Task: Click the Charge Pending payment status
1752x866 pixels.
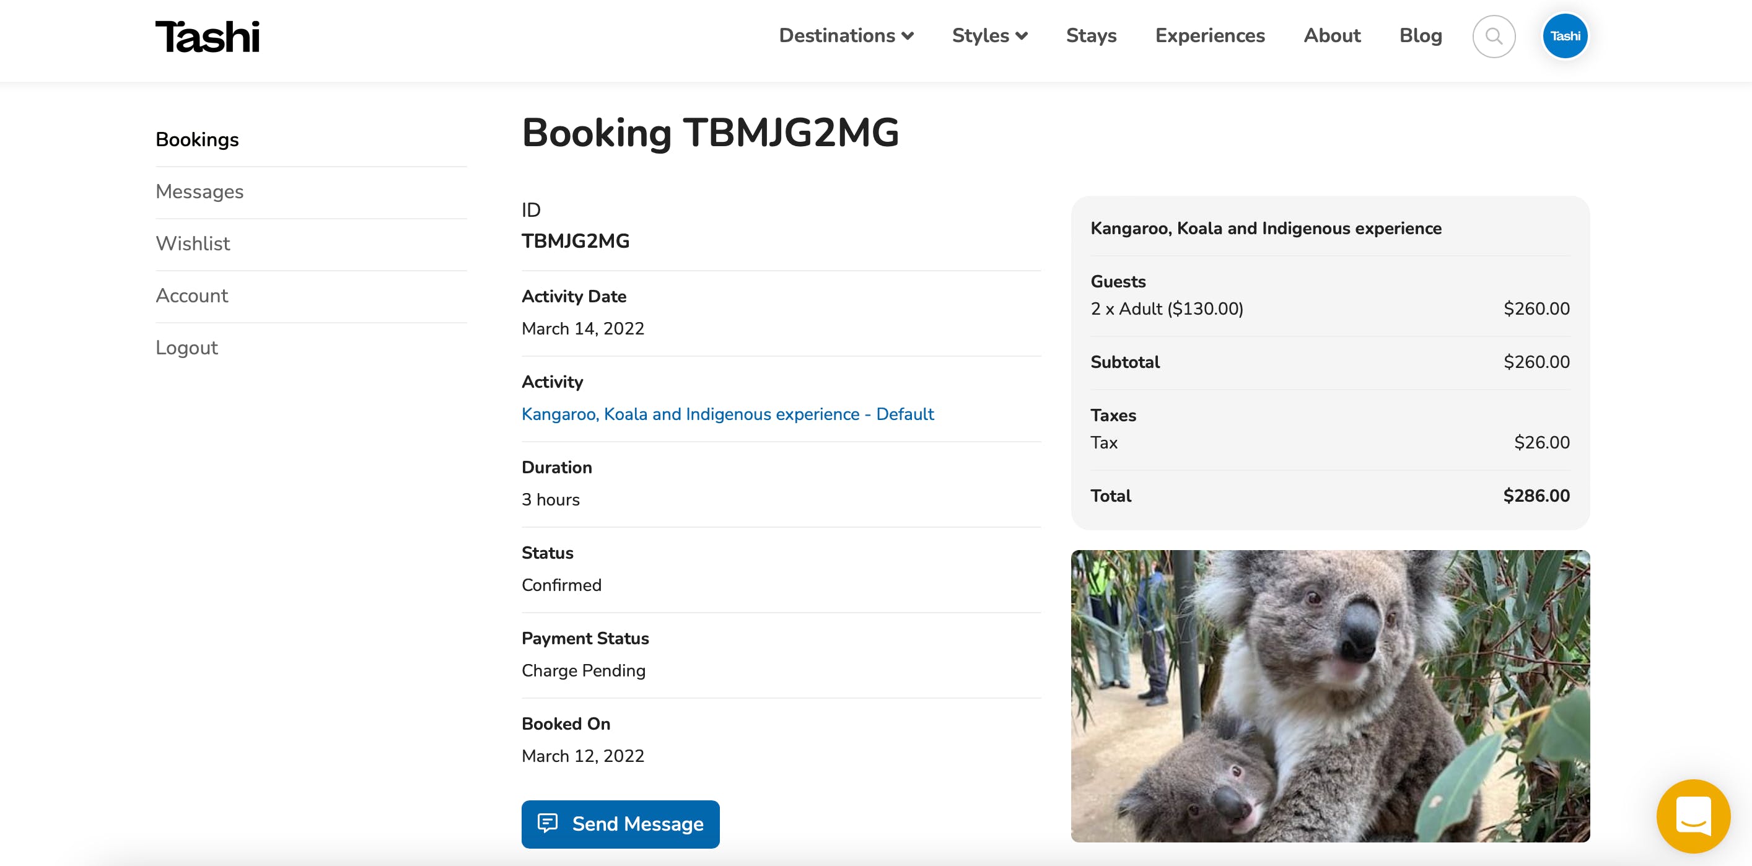Action: click(584, 671)
